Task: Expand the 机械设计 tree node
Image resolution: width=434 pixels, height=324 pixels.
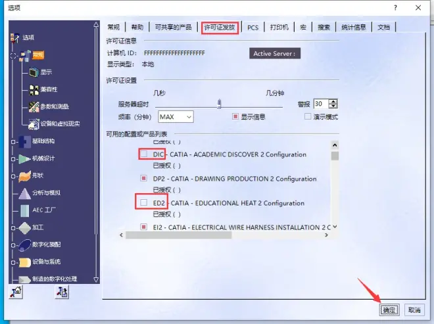Action: pos(13,159)
